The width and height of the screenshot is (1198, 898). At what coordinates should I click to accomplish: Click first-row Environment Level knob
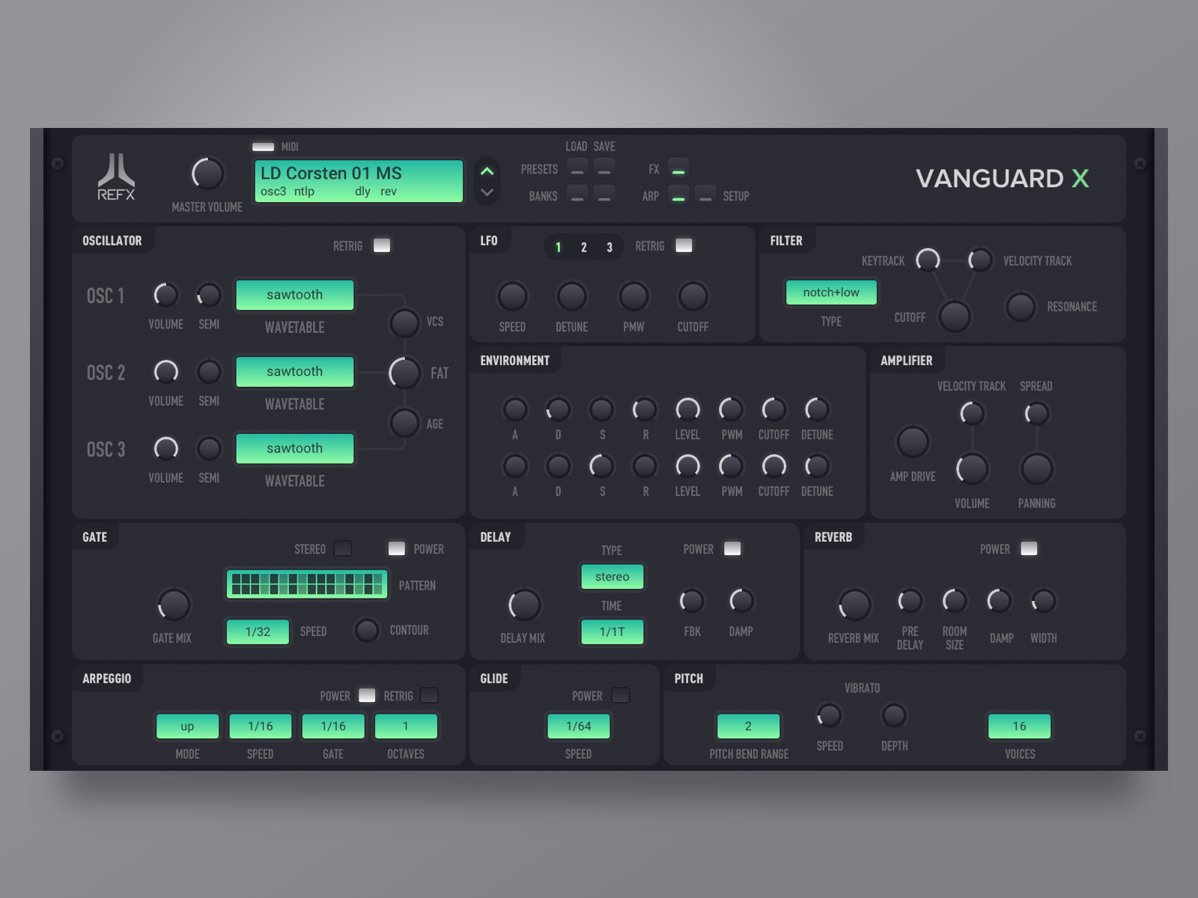(x=687, y=409)
